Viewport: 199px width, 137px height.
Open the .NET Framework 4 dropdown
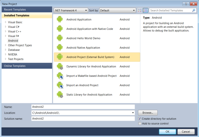click(71, 11)
